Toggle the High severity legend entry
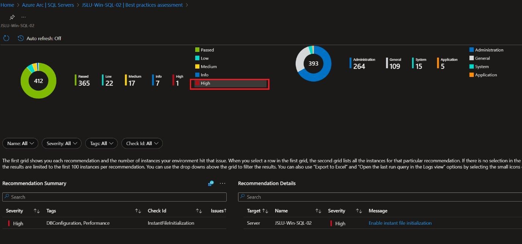 [x=205, y=83]
